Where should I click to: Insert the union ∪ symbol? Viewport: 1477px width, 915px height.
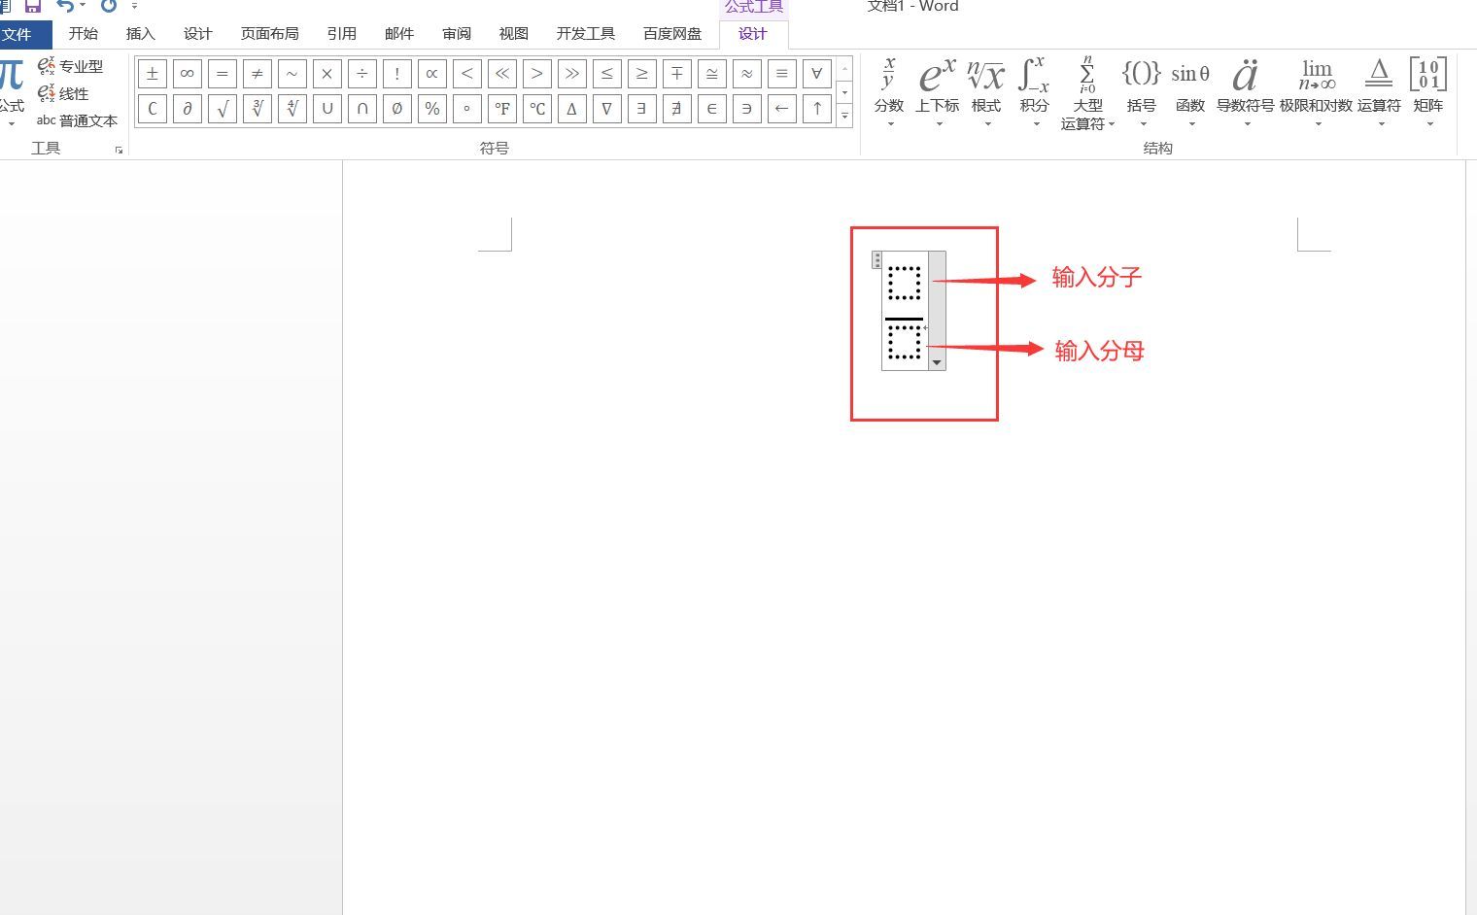327,109
